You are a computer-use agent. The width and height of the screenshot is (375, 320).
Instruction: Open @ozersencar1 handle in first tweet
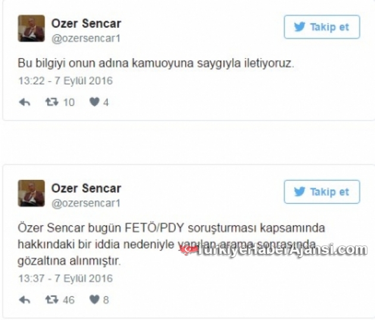[x=86, y=39]
